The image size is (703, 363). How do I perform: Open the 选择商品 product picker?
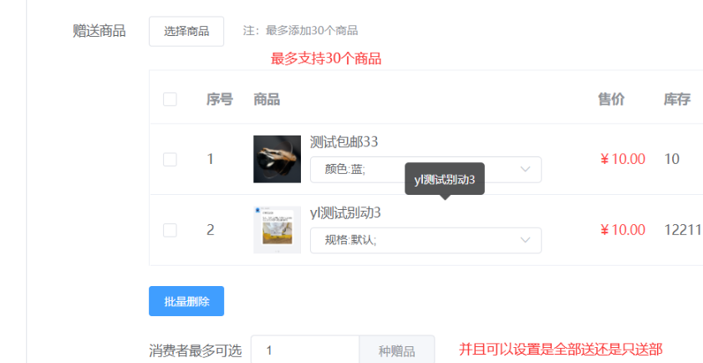click(186, 32)
